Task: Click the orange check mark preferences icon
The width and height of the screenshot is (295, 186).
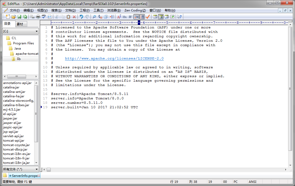Action: coord(148,17)
